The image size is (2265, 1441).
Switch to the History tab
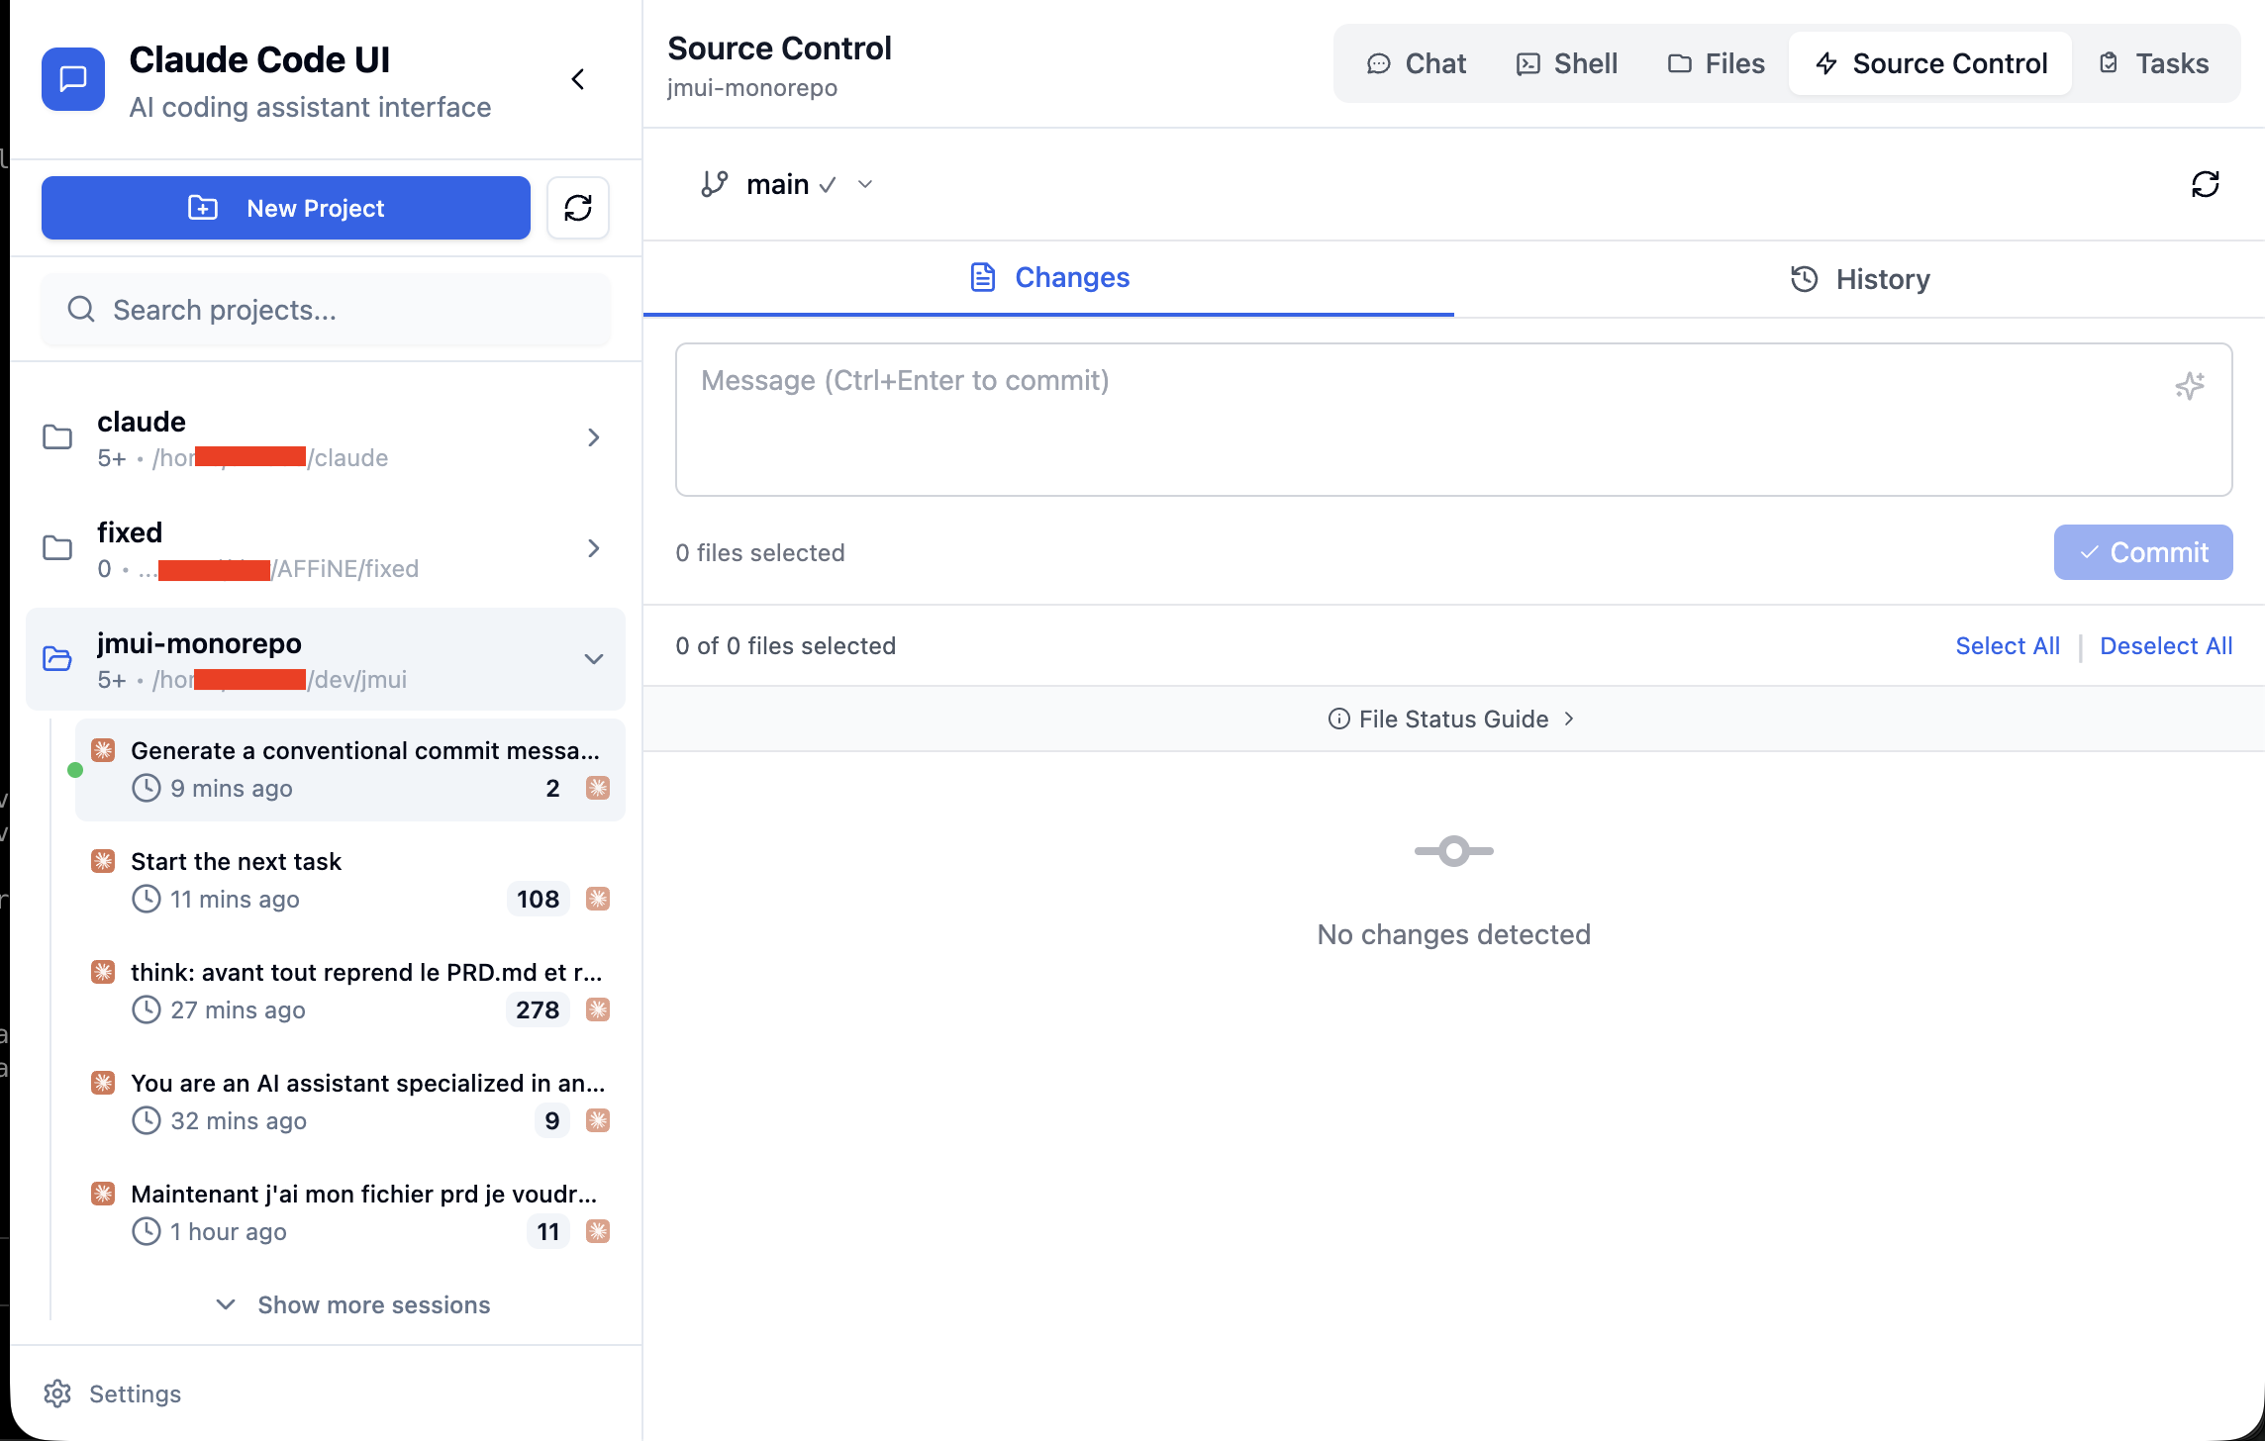[x=1859, y=279]
